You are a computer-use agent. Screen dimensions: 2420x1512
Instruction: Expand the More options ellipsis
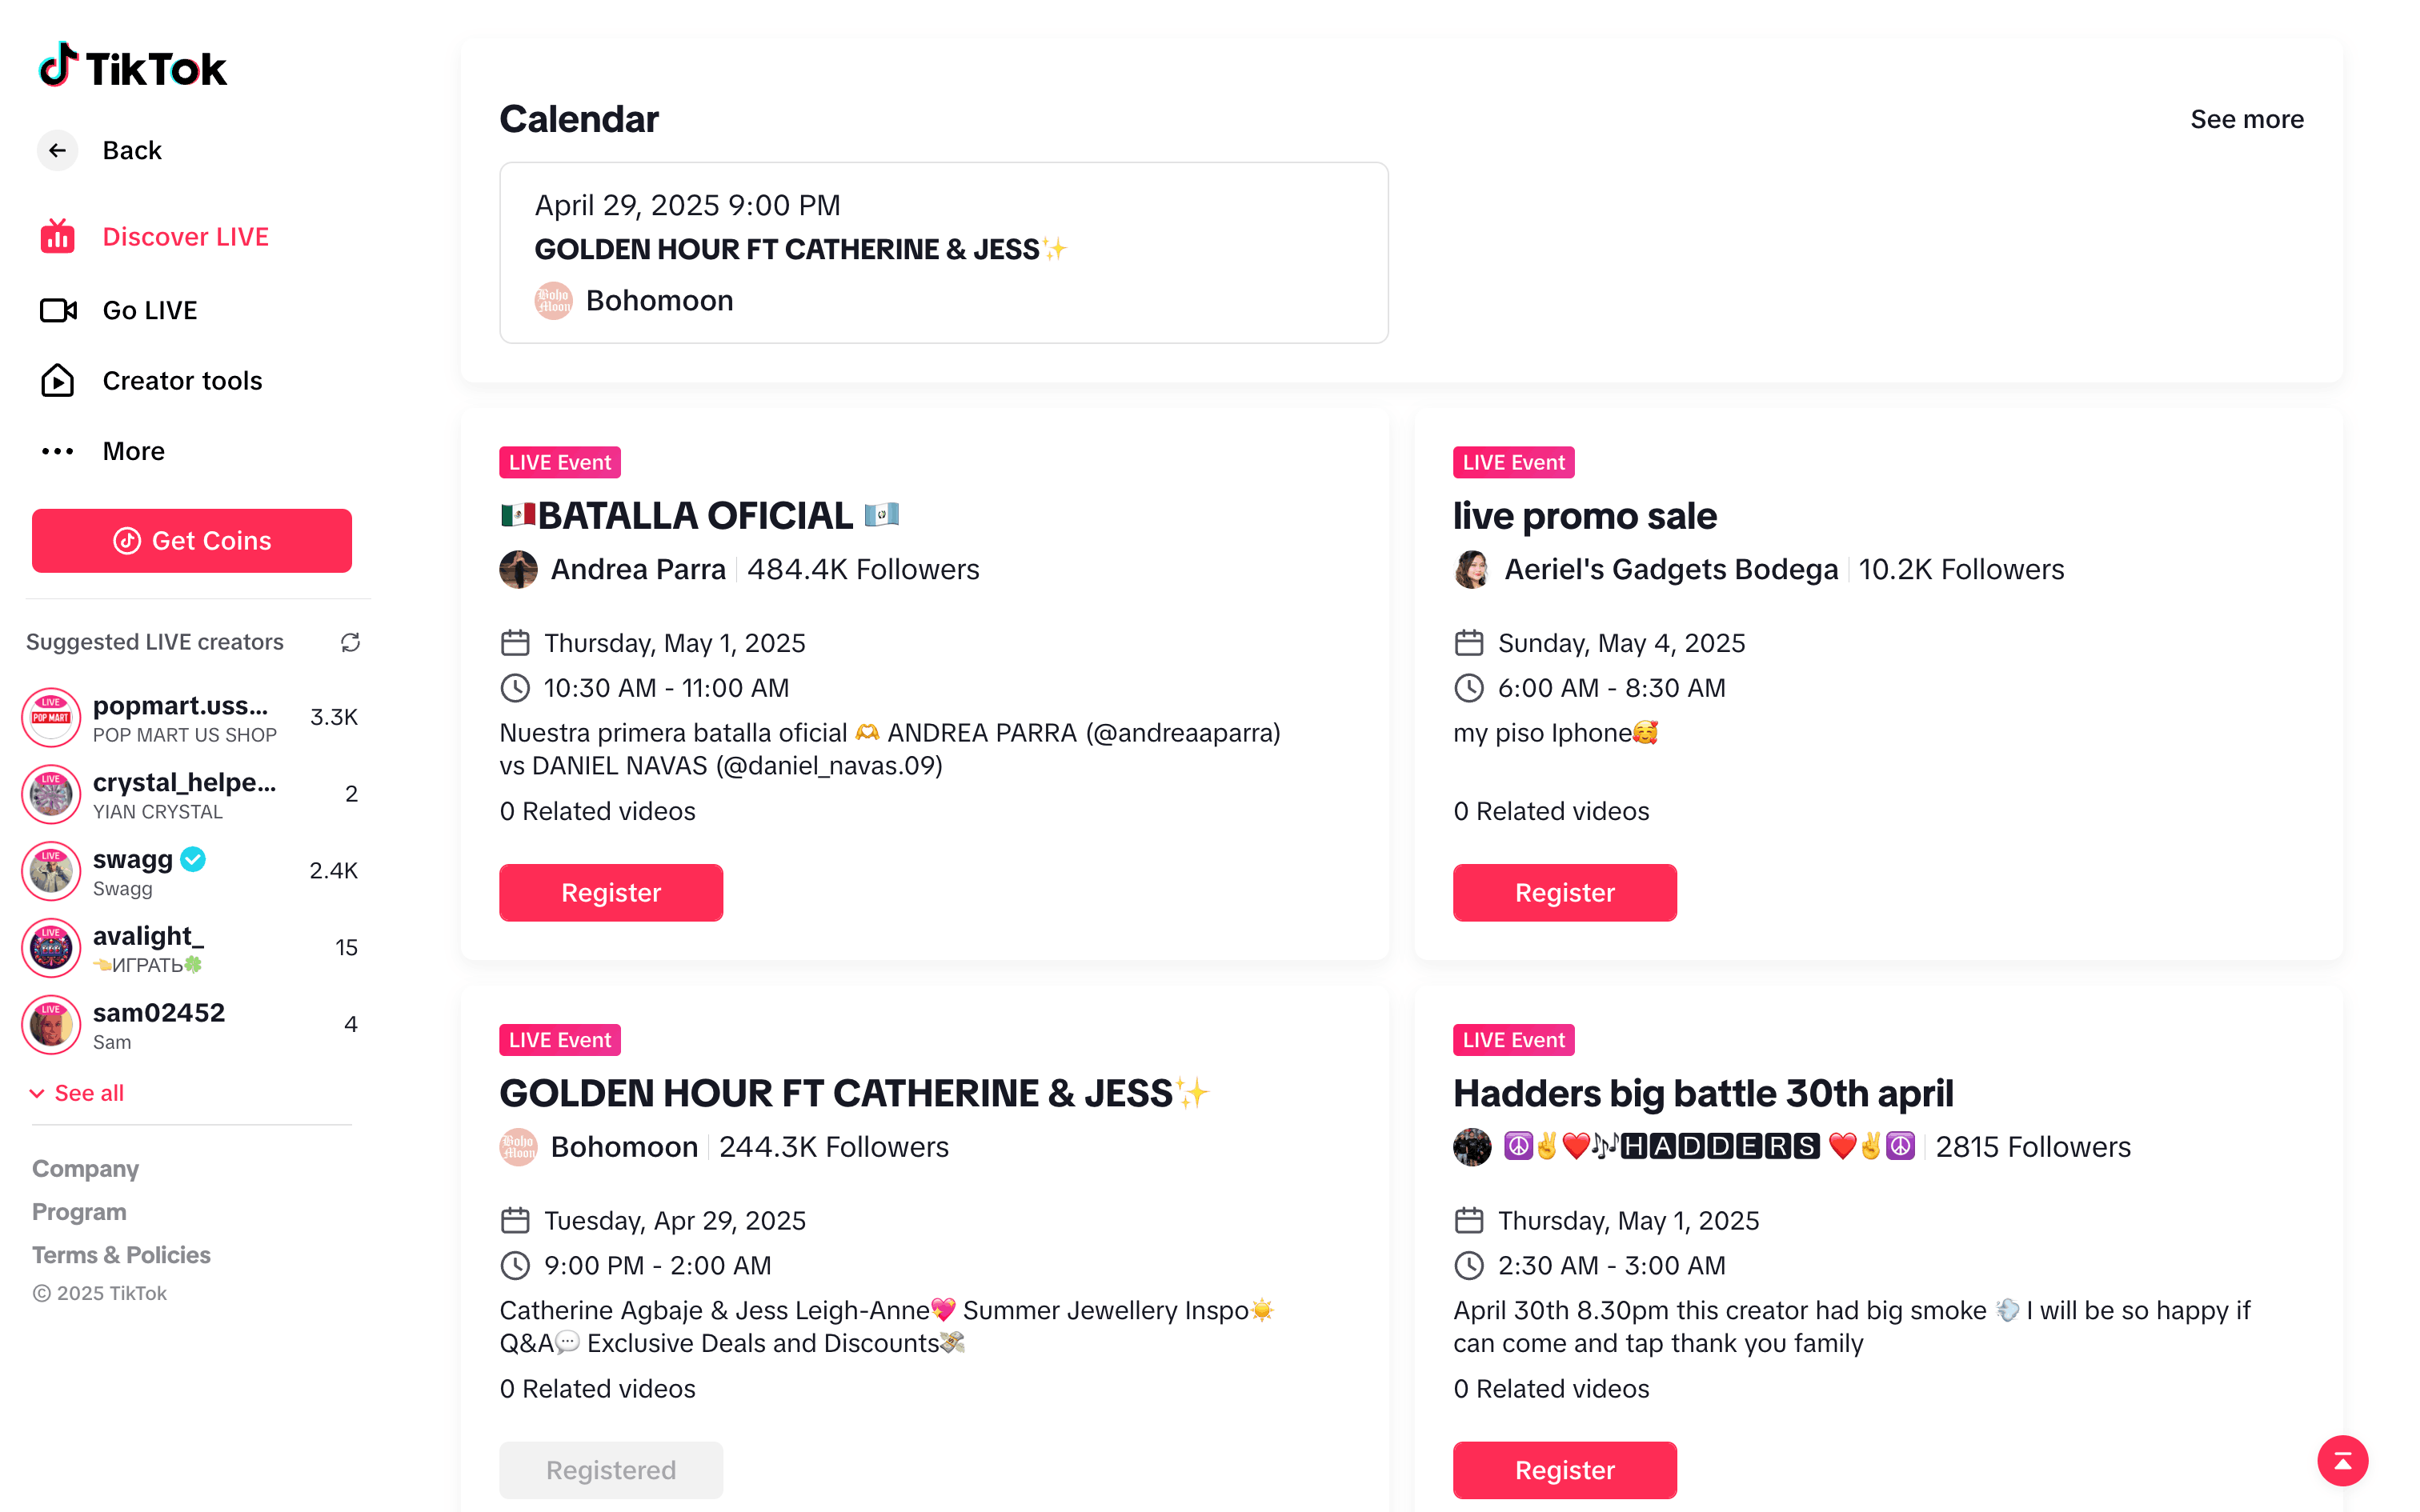pos(58,452)
